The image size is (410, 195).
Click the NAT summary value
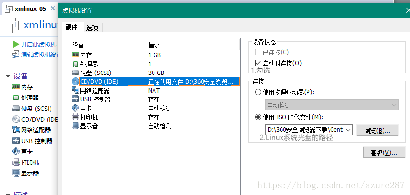[154, 91]
